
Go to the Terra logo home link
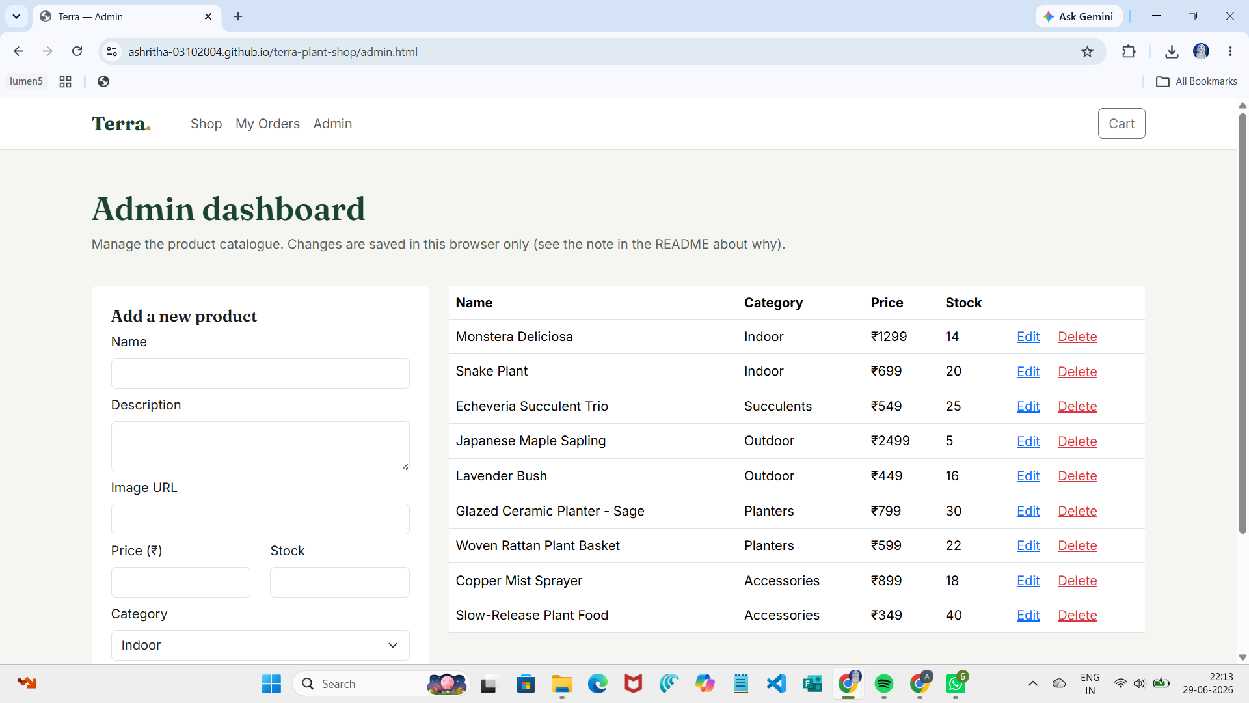coord(121,124)
